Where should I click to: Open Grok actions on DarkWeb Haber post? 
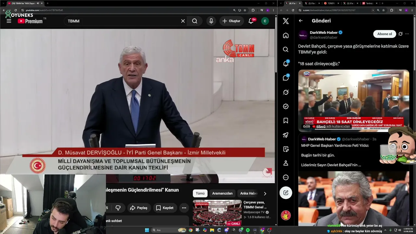(400, 34)
